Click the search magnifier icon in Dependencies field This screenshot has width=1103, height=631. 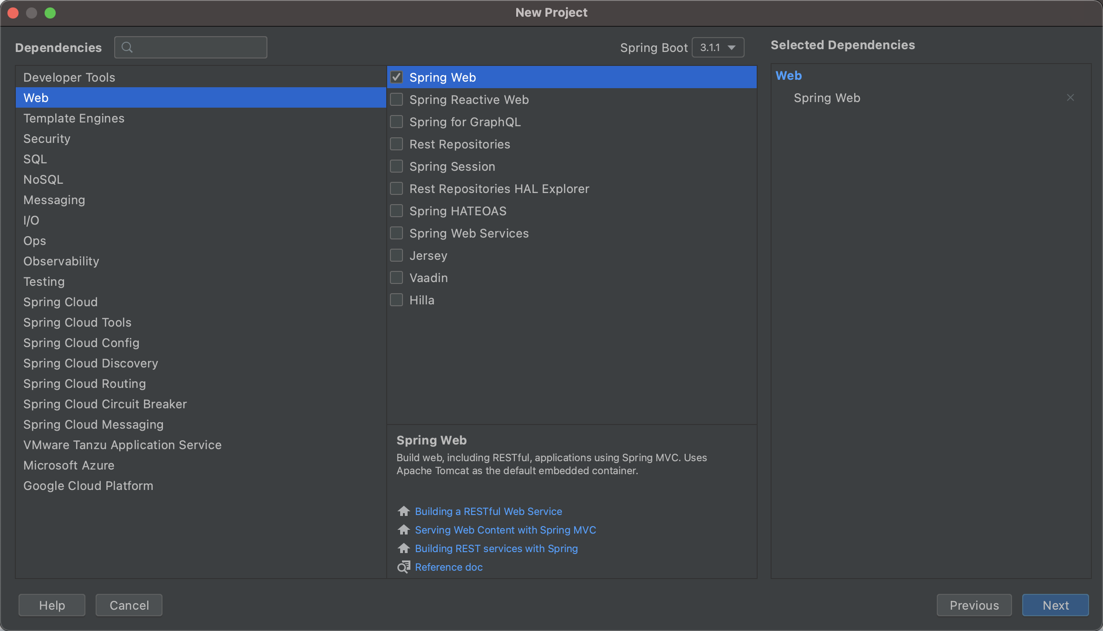coord(127,47)
